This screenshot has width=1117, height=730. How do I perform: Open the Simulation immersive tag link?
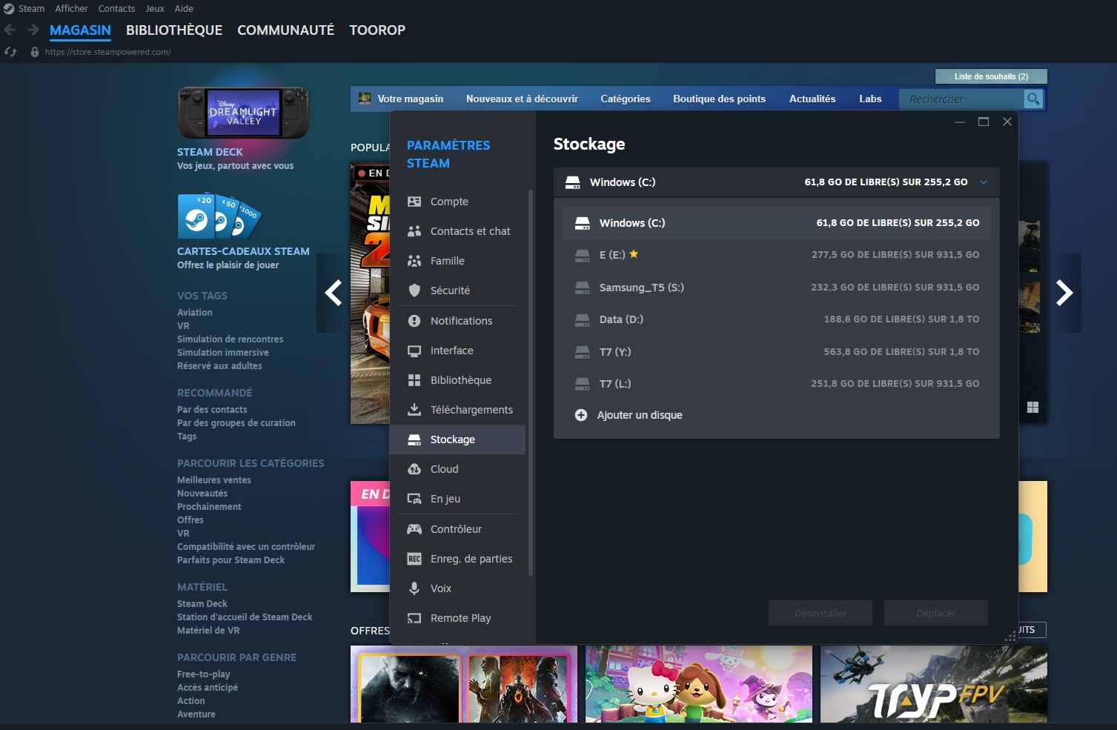[x=223, y=353]
